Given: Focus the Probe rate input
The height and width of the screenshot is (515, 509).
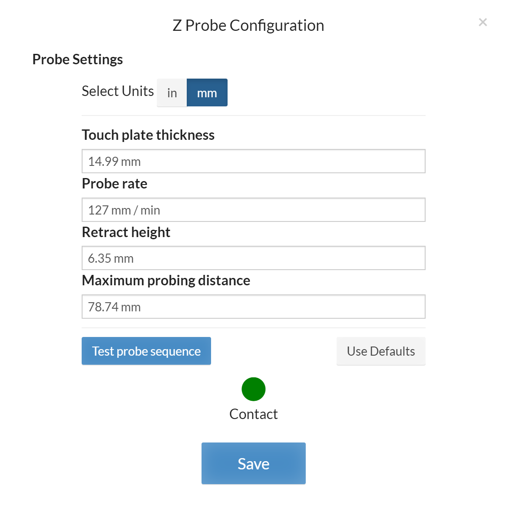Looking at the screenshot, I should pyautogui.click(x=253, y=210).
